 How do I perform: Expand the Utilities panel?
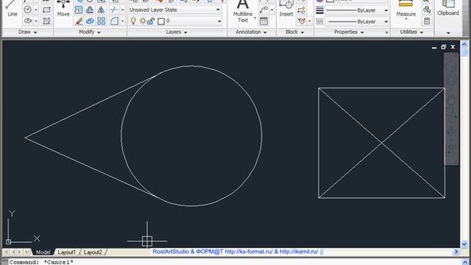[x=411, y=32]
